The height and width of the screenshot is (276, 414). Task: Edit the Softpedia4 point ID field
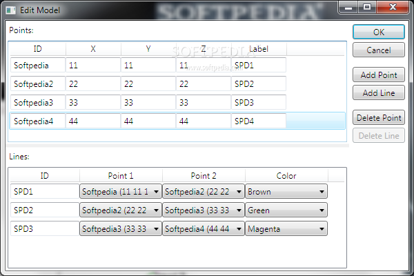[38, 121]
